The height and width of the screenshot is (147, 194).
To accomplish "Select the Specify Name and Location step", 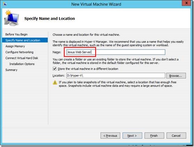I will (25, 40).
